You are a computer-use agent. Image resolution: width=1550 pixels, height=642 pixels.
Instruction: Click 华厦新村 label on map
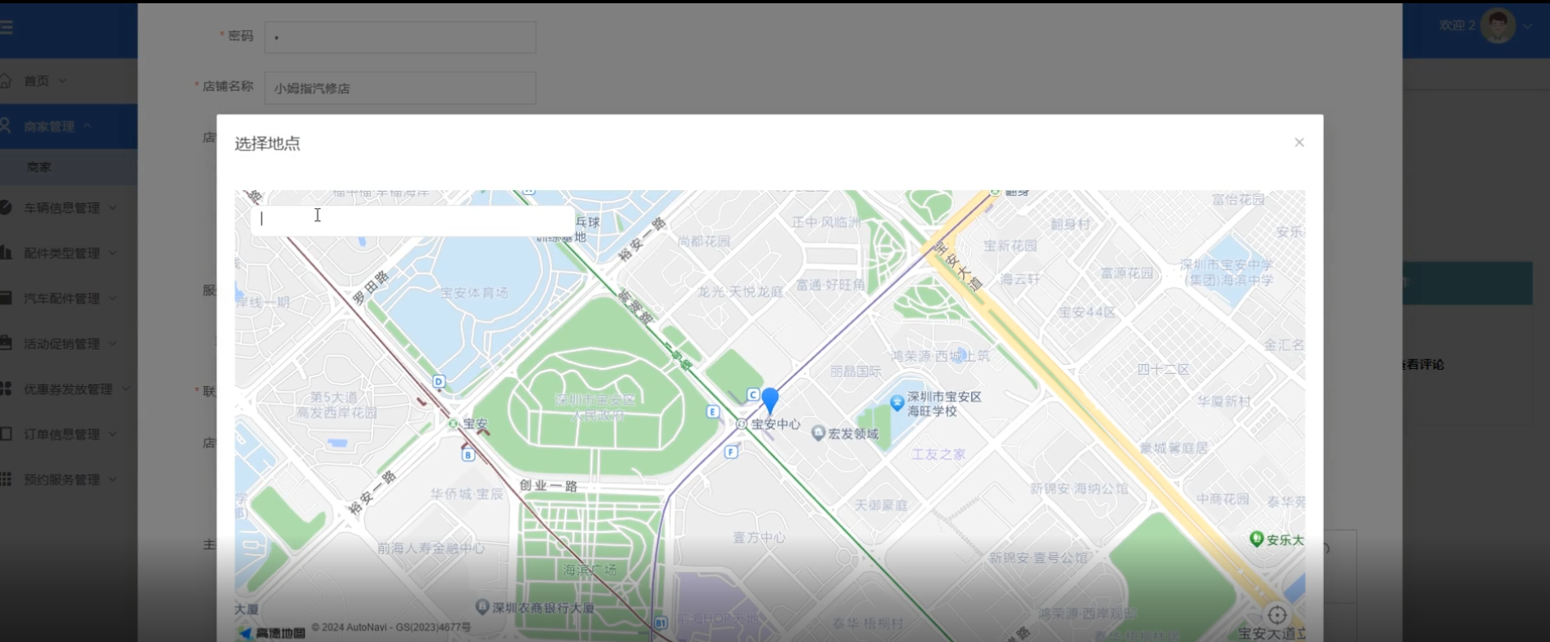(1224, 401)
